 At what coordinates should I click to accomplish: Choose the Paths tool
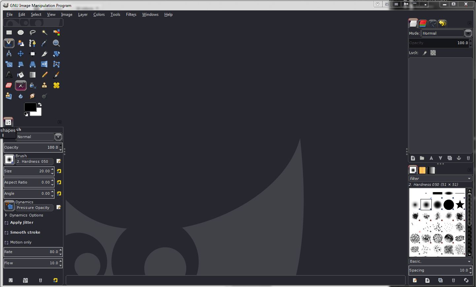[x=33, y=43]
